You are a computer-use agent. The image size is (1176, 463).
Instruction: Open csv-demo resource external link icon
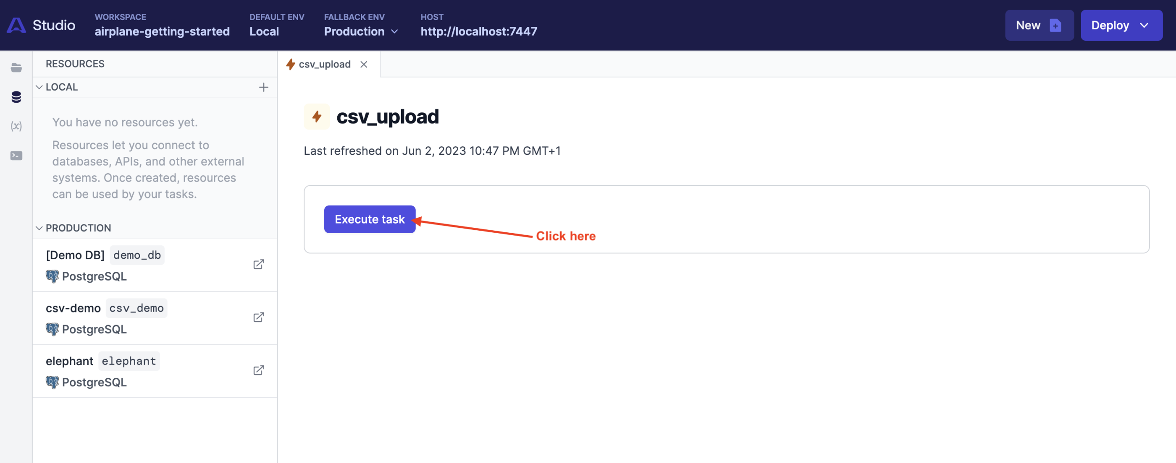[x=258, y=317]
